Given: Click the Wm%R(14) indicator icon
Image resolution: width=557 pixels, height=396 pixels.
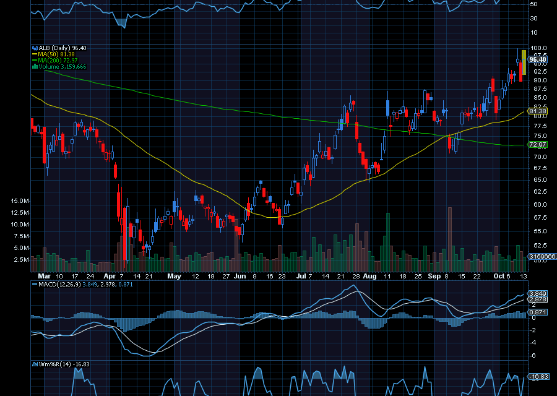Looking at the screenshot, I should [35, 364].
